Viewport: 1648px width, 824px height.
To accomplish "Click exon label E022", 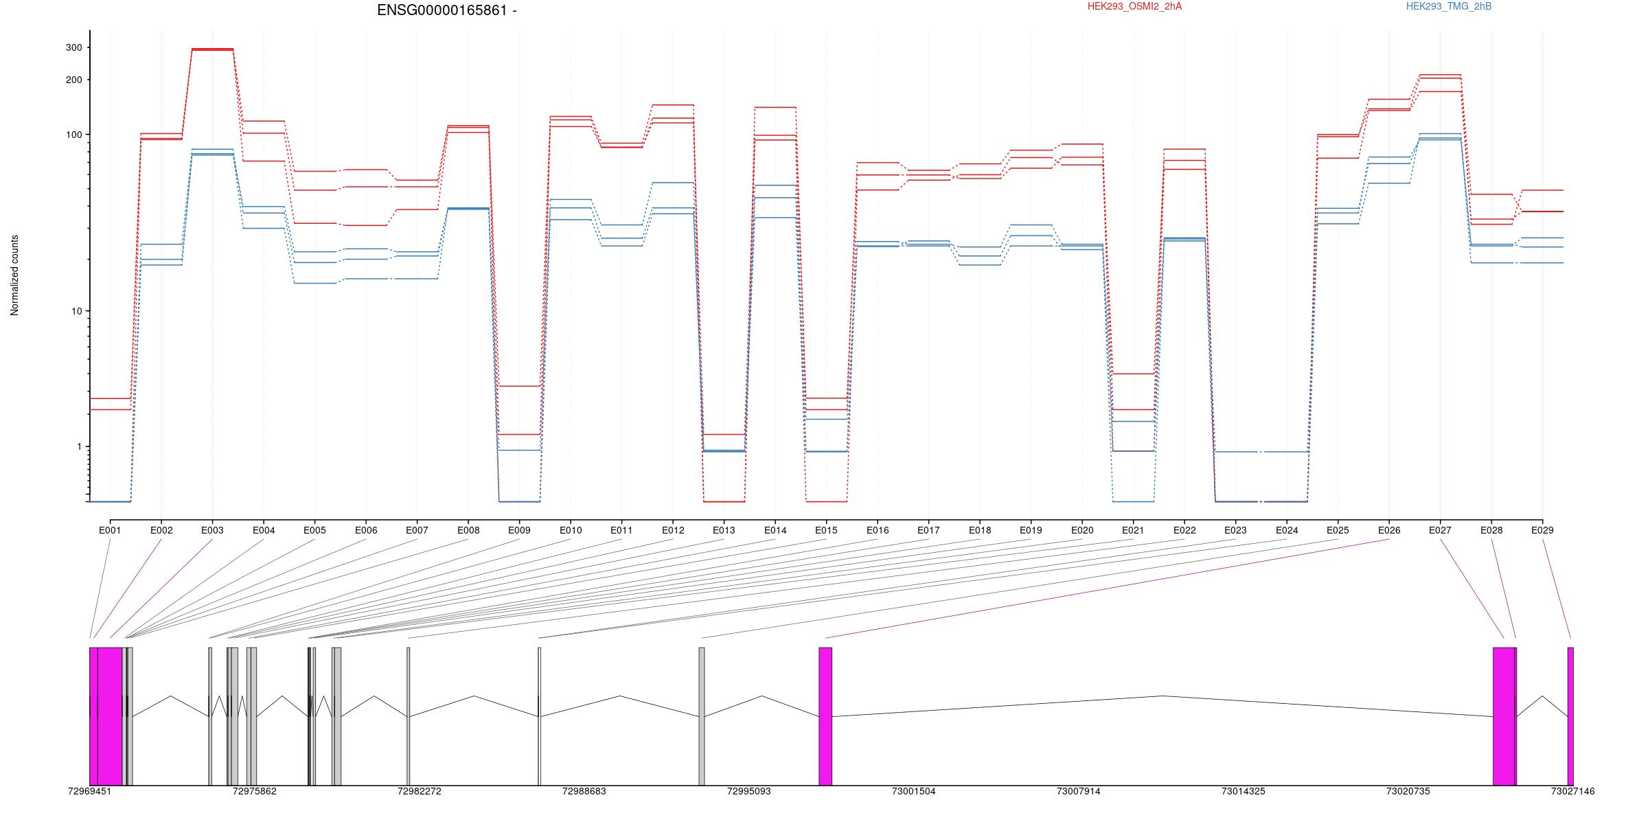I will pos(1184,530).
